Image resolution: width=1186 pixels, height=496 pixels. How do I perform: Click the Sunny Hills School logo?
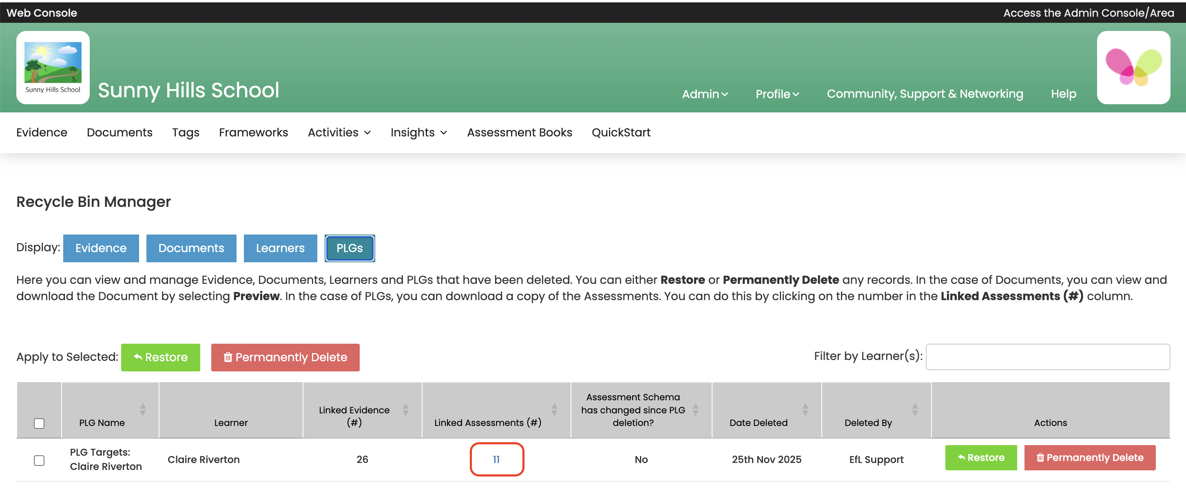[x=53, y=67]
